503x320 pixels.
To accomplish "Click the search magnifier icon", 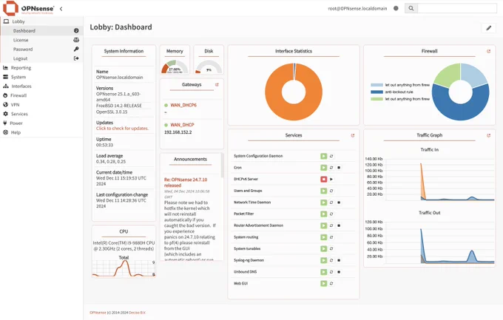I will 411,8.
